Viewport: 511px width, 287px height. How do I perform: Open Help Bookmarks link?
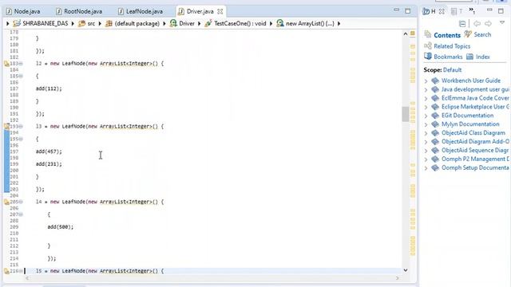(x=448, y=57)
